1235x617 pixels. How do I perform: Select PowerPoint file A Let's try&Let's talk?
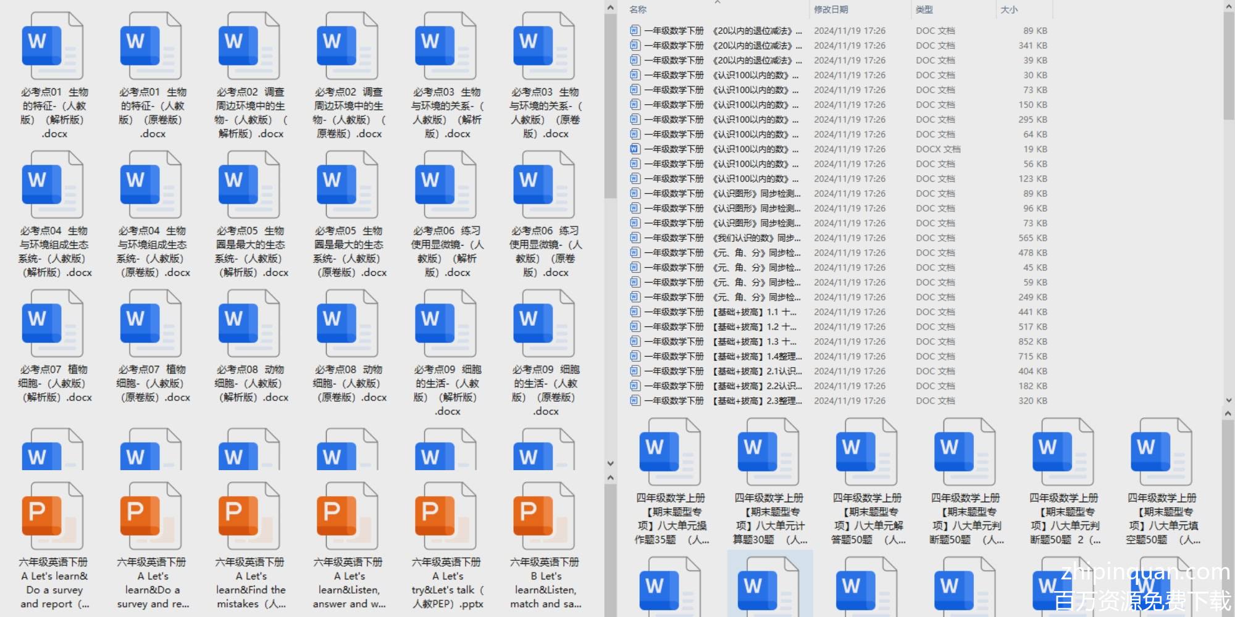(x=445, y=516)
